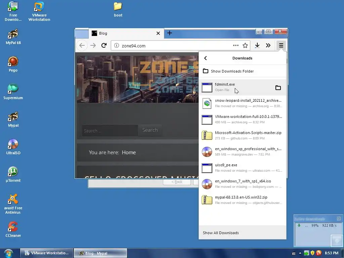Click Show Downloads Folder
This screenshot has height=258, width=344.
click(x=243, y=71)
